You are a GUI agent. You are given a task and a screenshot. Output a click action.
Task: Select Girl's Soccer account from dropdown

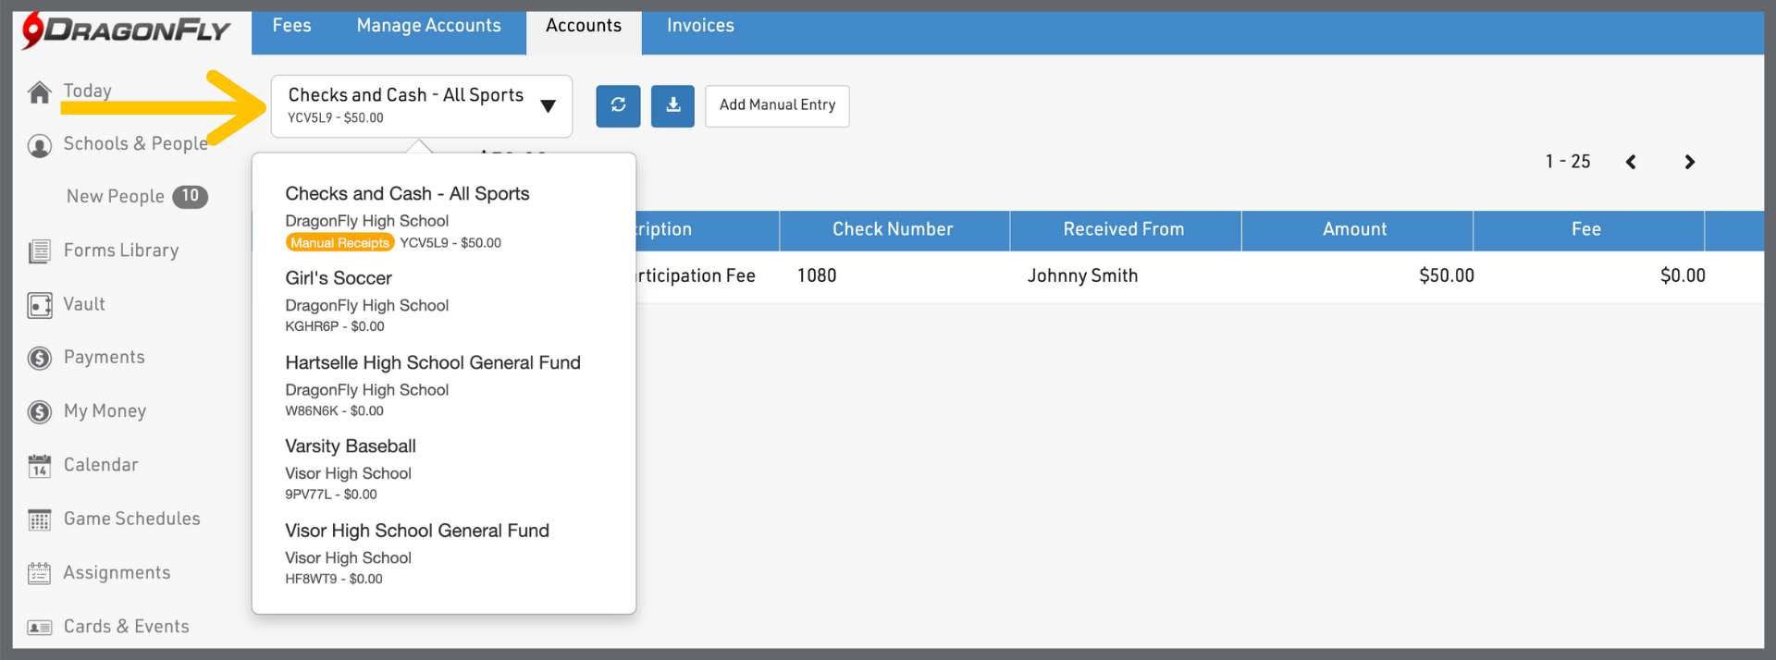(339, 278)
